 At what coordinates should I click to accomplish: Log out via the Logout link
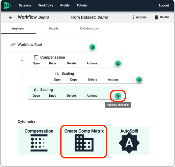[164, 5]
